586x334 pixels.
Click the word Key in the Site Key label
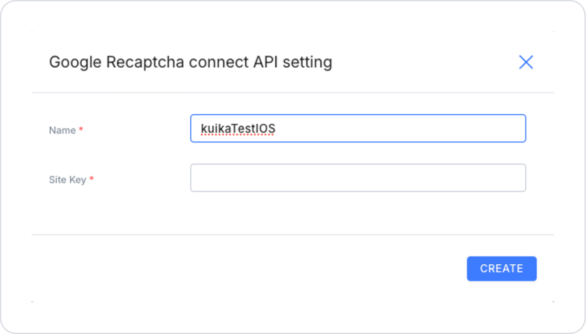tap(77, 180)
